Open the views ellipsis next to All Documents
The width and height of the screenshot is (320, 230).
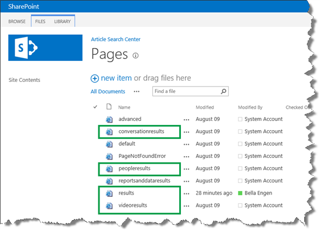coord(137,92)
